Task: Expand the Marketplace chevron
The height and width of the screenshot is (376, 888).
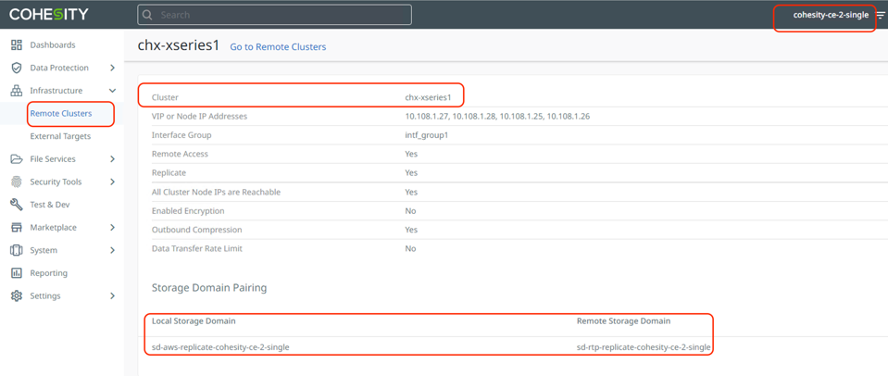Action: tap(112, 228)
